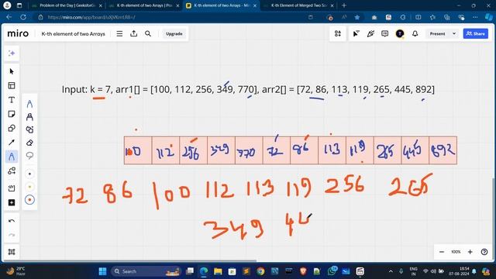Show hidden system tray icons
The height and width of the screenshot is (279, 496).
[x=391, y=271]
